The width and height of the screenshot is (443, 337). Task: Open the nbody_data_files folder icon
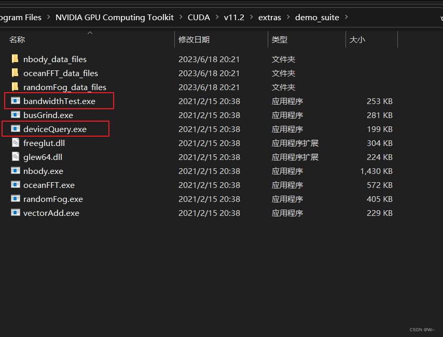15,59
